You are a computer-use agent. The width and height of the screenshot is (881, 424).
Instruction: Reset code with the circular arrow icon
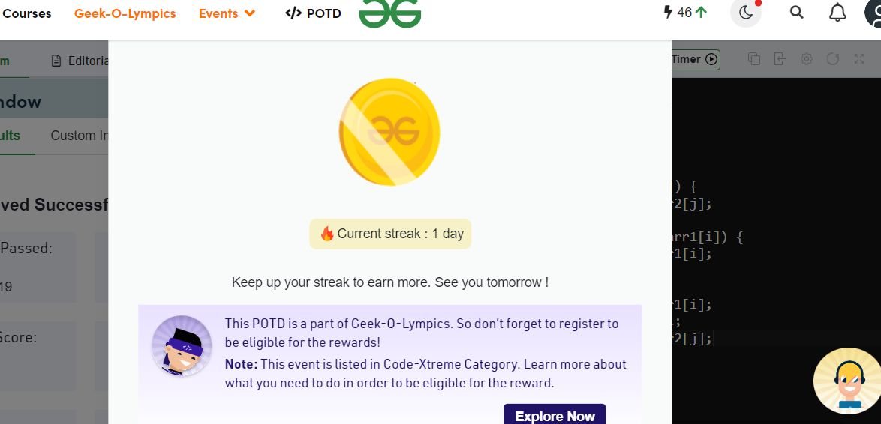click(x=833, y=59)
